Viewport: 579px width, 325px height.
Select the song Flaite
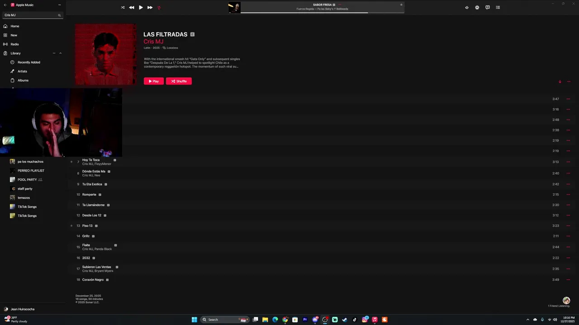point(86,245)
